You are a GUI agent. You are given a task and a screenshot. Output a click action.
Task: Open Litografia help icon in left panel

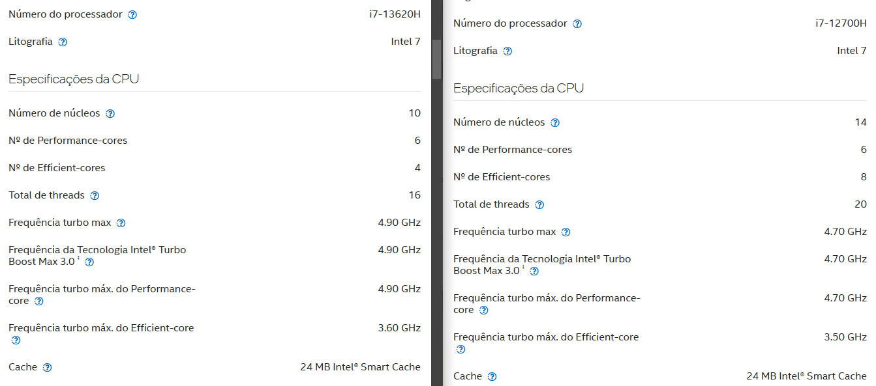click(63, 42)
